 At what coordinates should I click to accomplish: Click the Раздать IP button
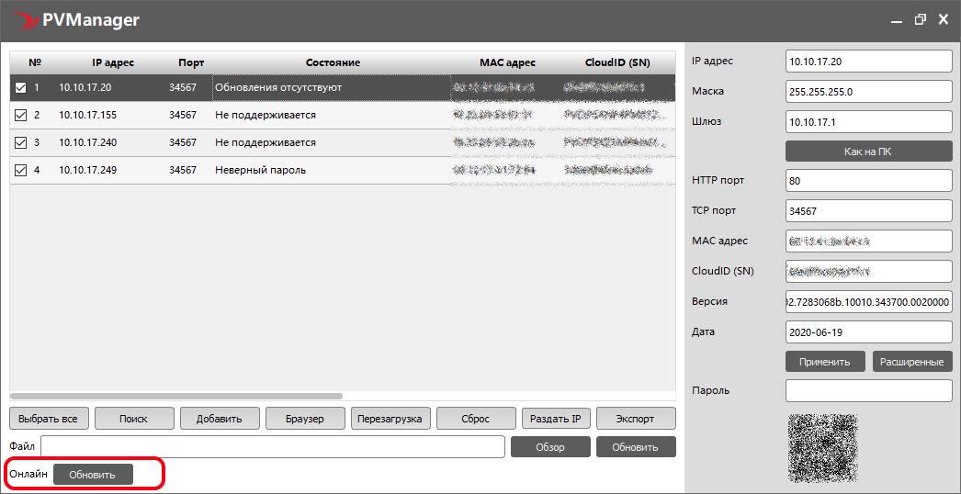pos(555,419)
